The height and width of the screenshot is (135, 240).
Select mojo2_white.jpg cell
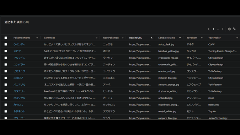pyautogui.click(x=167, y=112)
